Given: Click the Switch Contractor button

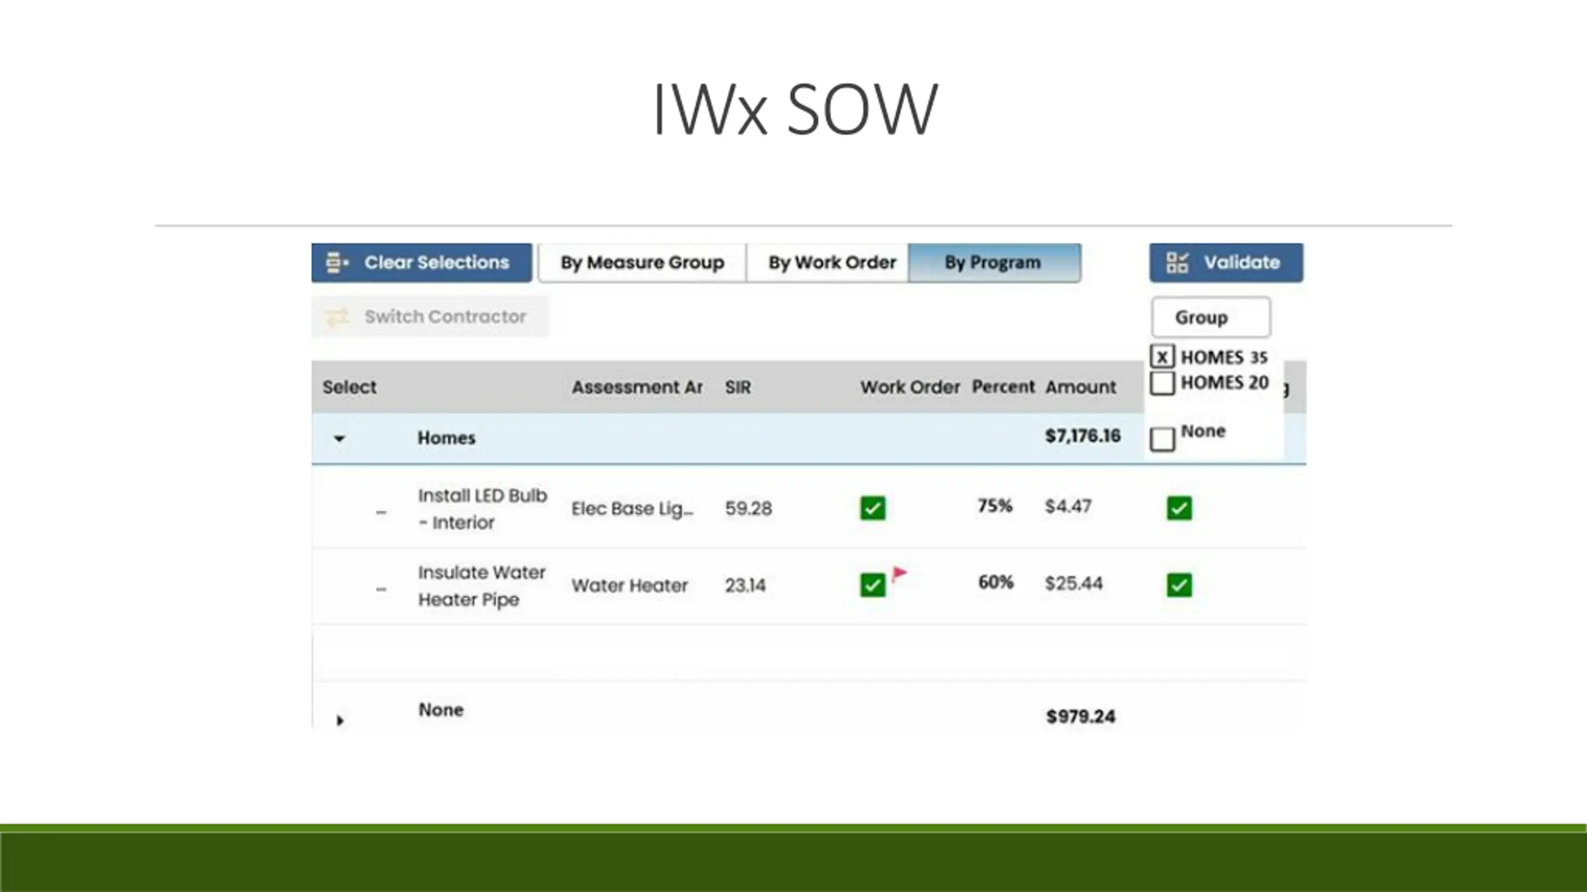Looking at the screenshot, I should (430, 317).
